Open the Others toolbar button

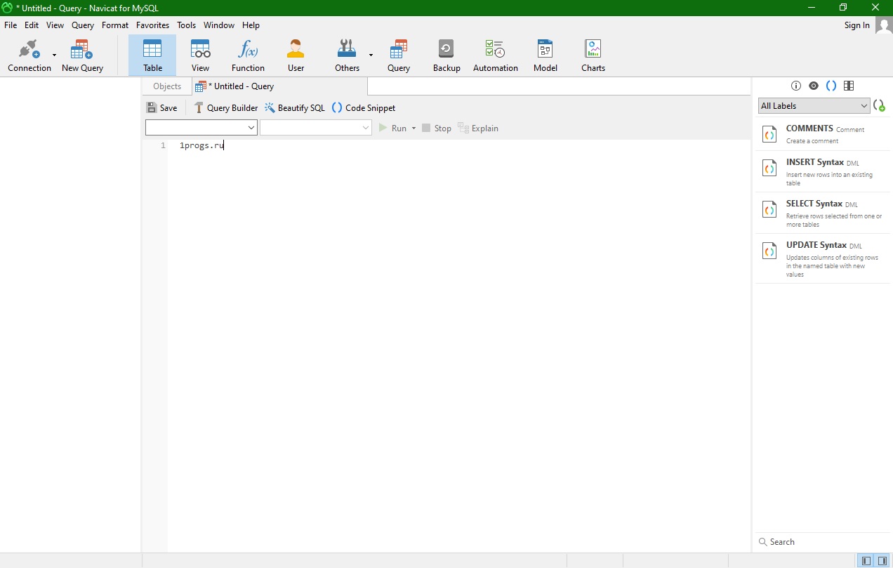tap(347, 55)
